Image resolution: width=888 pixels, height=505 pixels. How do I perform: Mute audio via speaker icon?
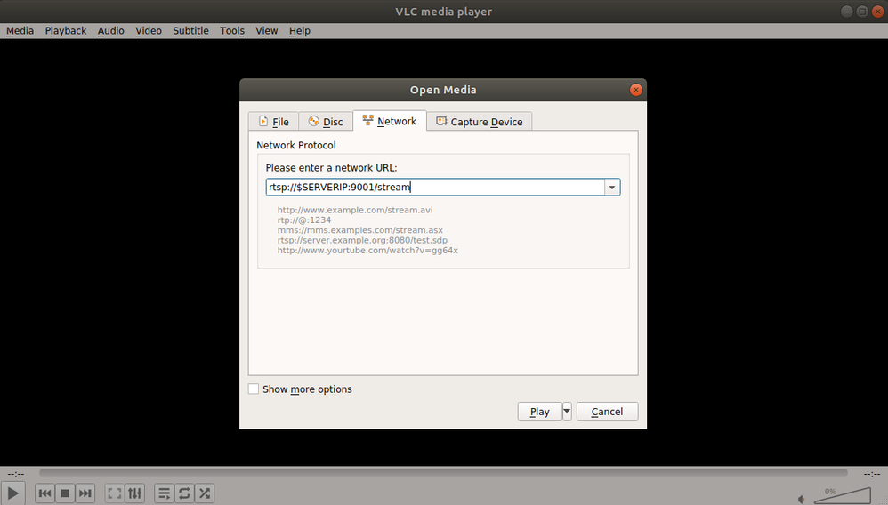click(x=802, y=499)
